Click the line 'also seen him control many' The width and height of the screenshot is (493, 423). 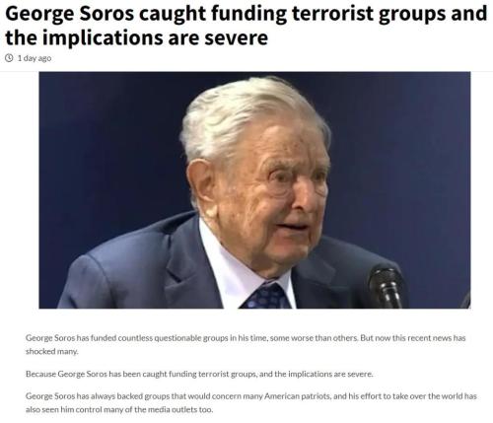[119, 410]
